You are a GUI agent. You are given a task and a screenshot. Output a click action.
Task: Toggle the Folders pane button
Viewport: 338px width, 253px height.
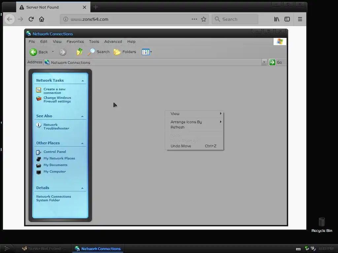click(x=125, y=52)
